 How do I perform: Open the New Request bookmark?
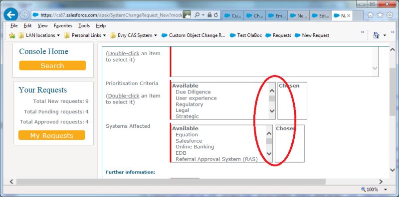pos(312,35)
